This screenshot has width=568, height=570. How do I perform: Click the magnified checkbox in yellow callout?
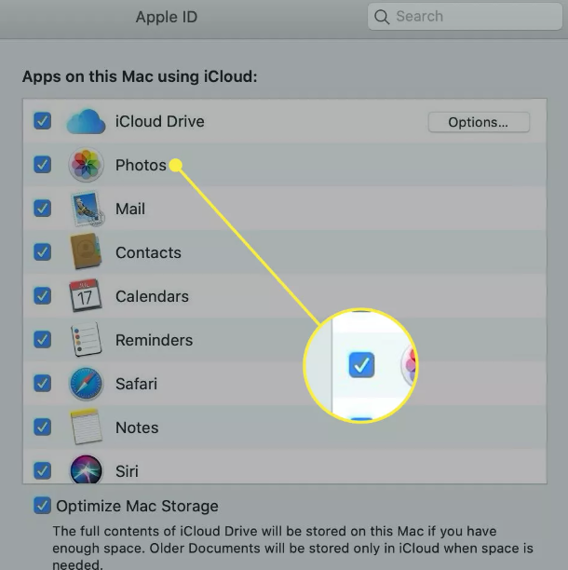(x=361, y=364)
